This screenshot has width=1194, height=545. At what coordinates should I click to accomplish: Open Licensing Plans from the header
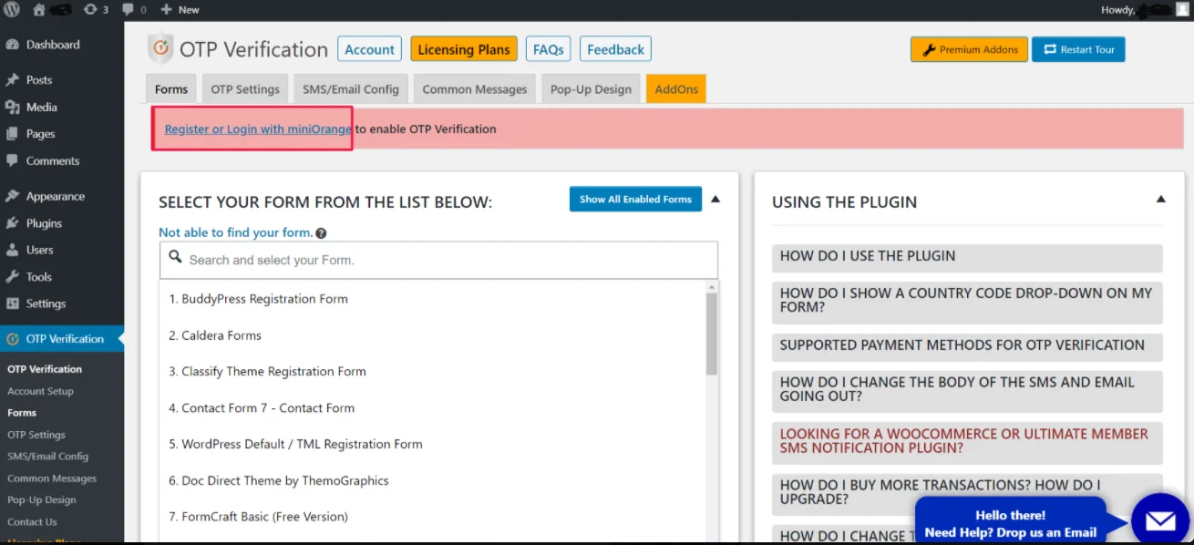coord(464,49)
